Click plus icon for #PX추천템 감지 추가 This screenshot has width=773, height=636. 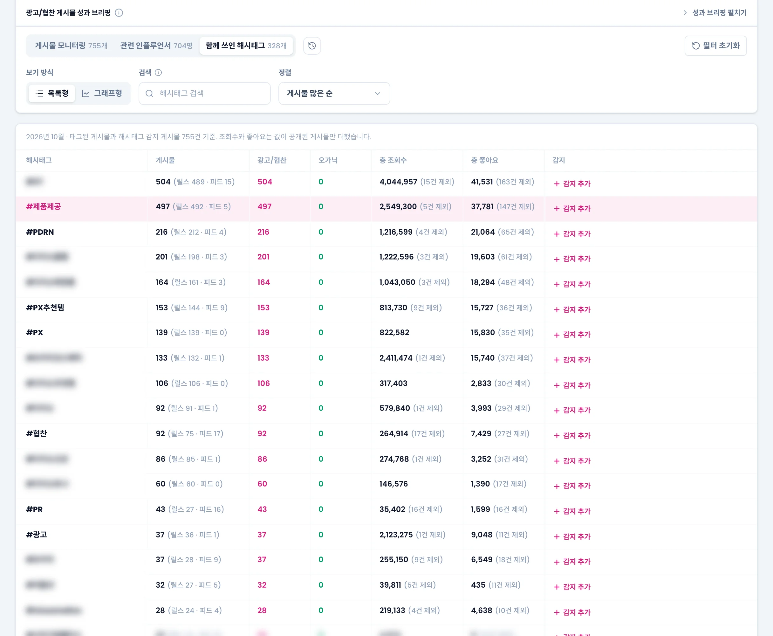click(x=557, y=310)
